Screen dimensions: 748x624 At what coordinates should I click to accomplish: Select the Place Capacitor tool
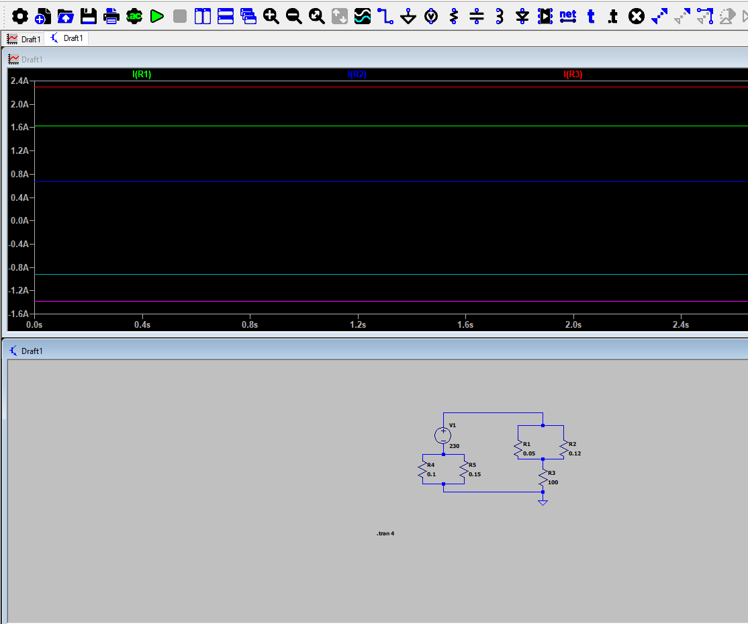[477, 16]
